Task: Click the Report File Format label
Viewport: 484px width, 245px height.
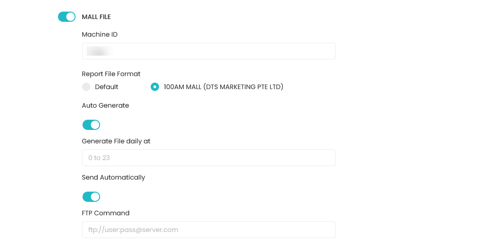Action: tap(111, 74)
